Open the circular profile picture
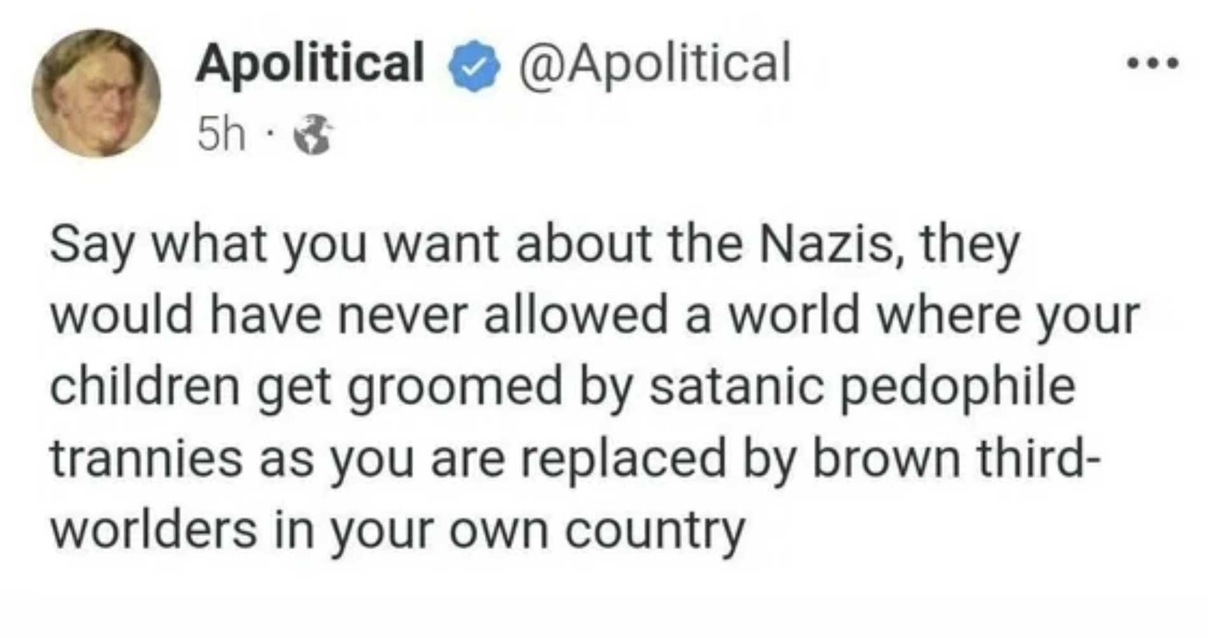The width and height of the screenshot is (1208, 638). click(97, 93)
